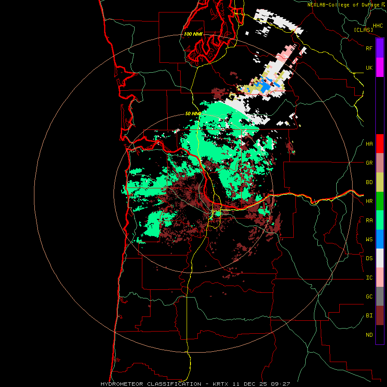Click the HR legend label
The height and width of the screenshot is (387, 387).
click(369, 201)
